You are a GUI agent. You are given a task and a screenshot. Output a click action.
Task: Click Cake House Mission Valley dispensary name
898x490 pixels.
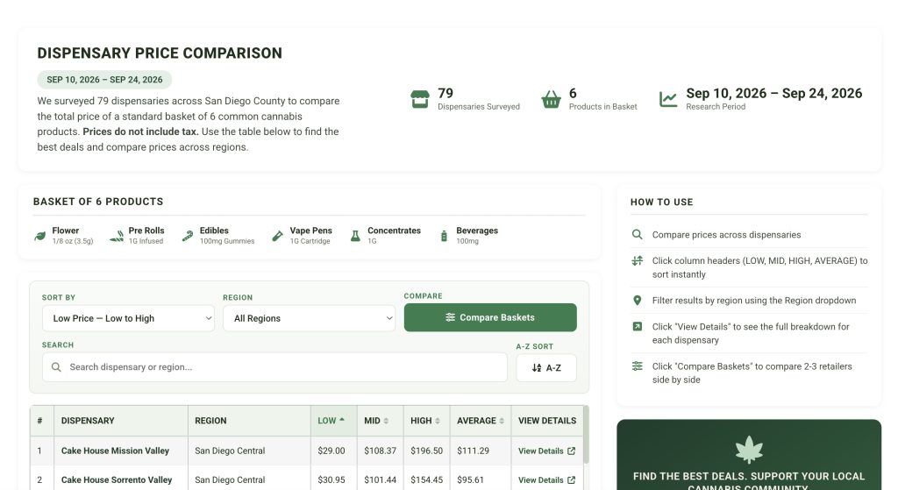(x=115, y=451)
